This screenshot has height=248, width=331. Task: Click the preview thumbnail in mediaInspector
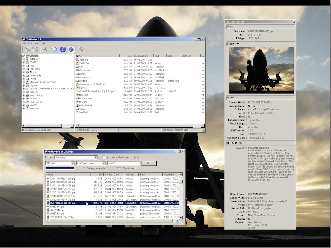point(261,70)
